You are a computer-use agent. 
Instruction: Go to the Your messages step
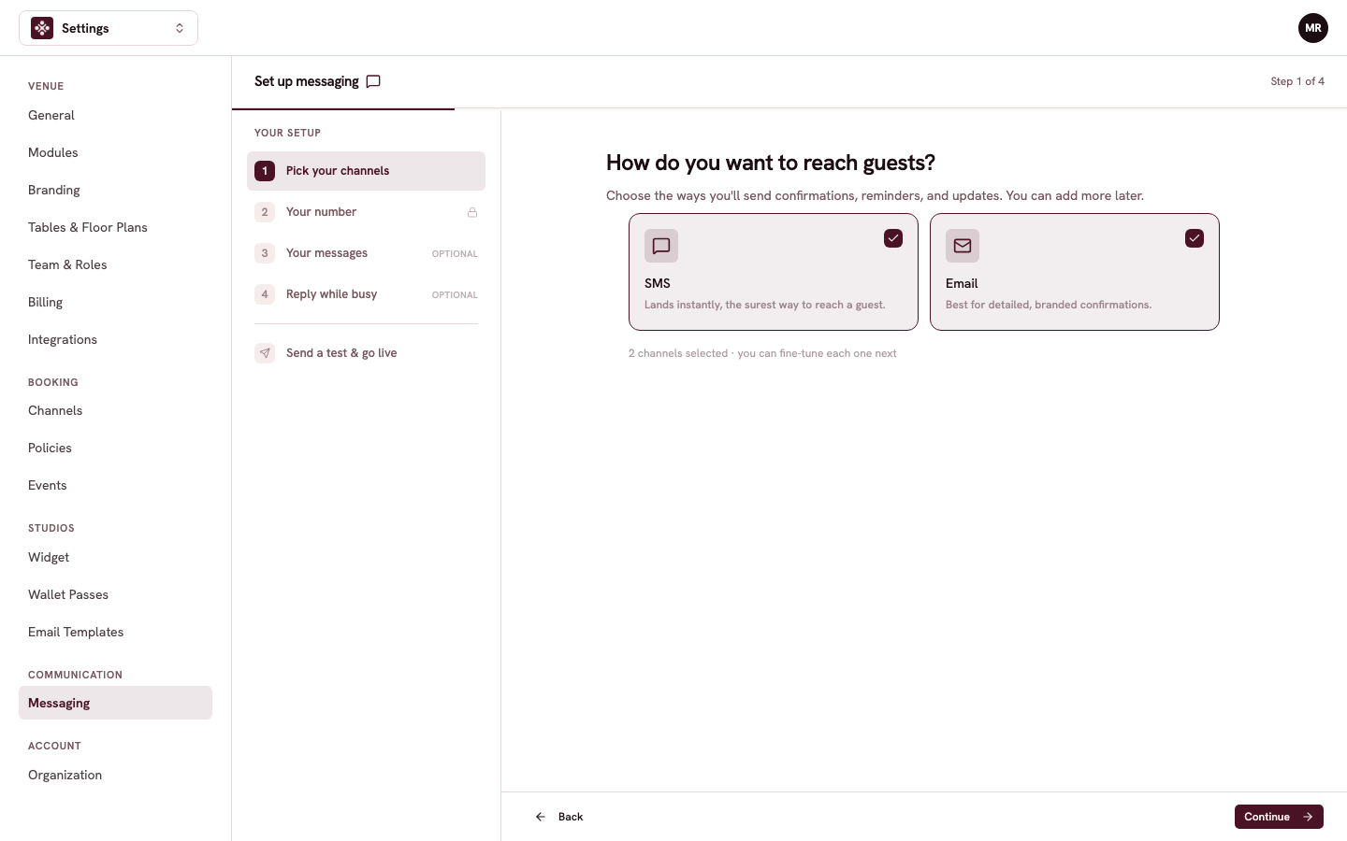pos(366,253)
